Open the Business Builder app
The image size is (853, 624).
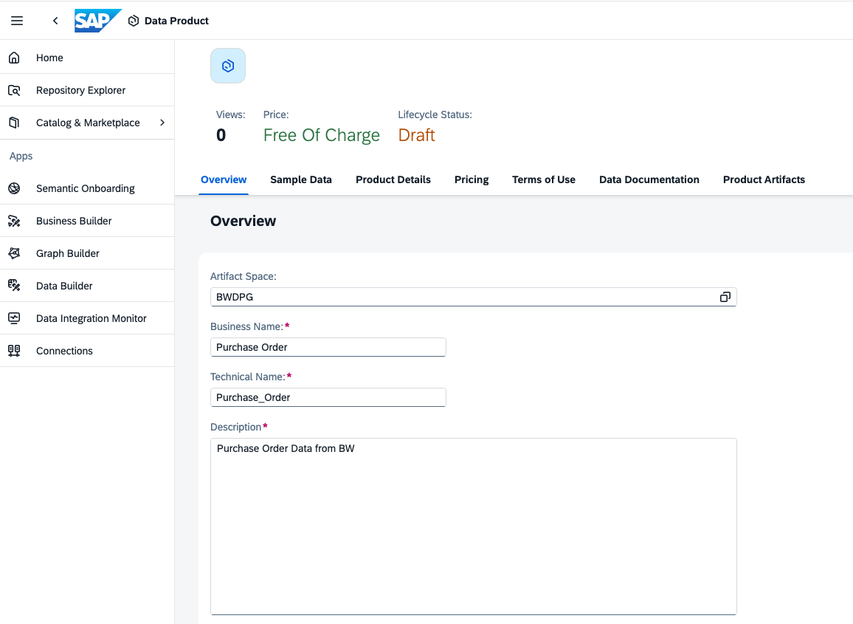click(74, 221)
